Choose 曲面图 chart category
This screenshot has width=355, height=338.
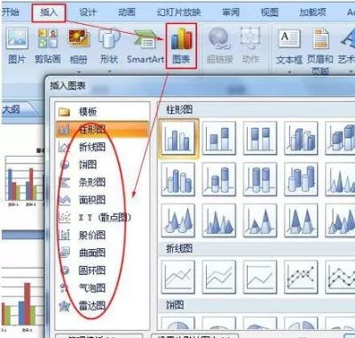(x=102, y=253)
